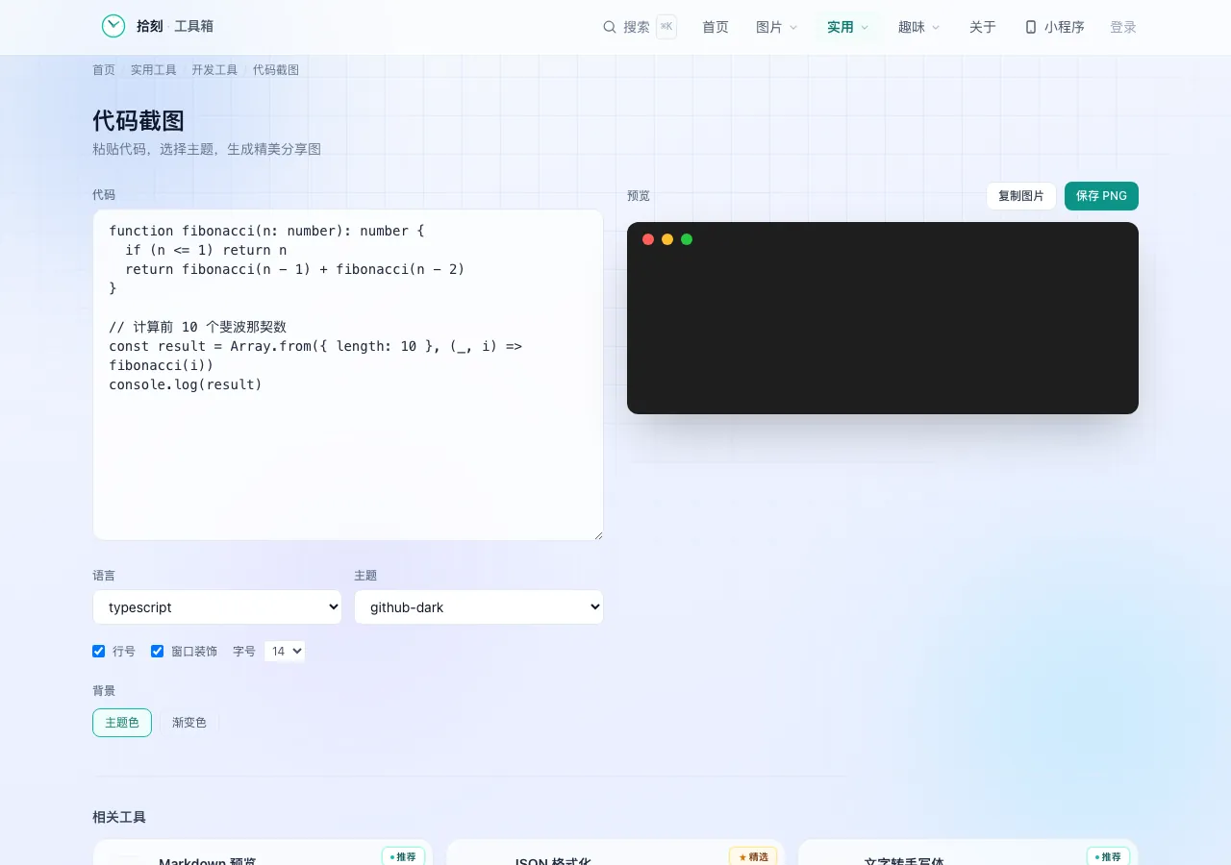Click 首页 in the breadcrumb
The width and height of the screenshot is (1231, 865).
(104, 70)
